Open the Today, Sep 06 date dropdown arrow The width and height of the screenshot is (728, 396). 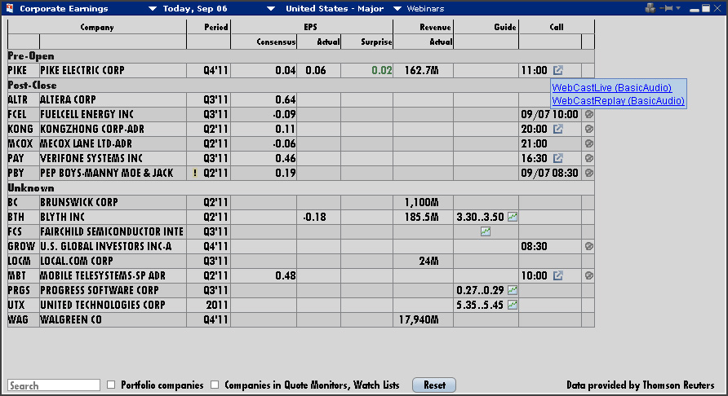(271, 8)
